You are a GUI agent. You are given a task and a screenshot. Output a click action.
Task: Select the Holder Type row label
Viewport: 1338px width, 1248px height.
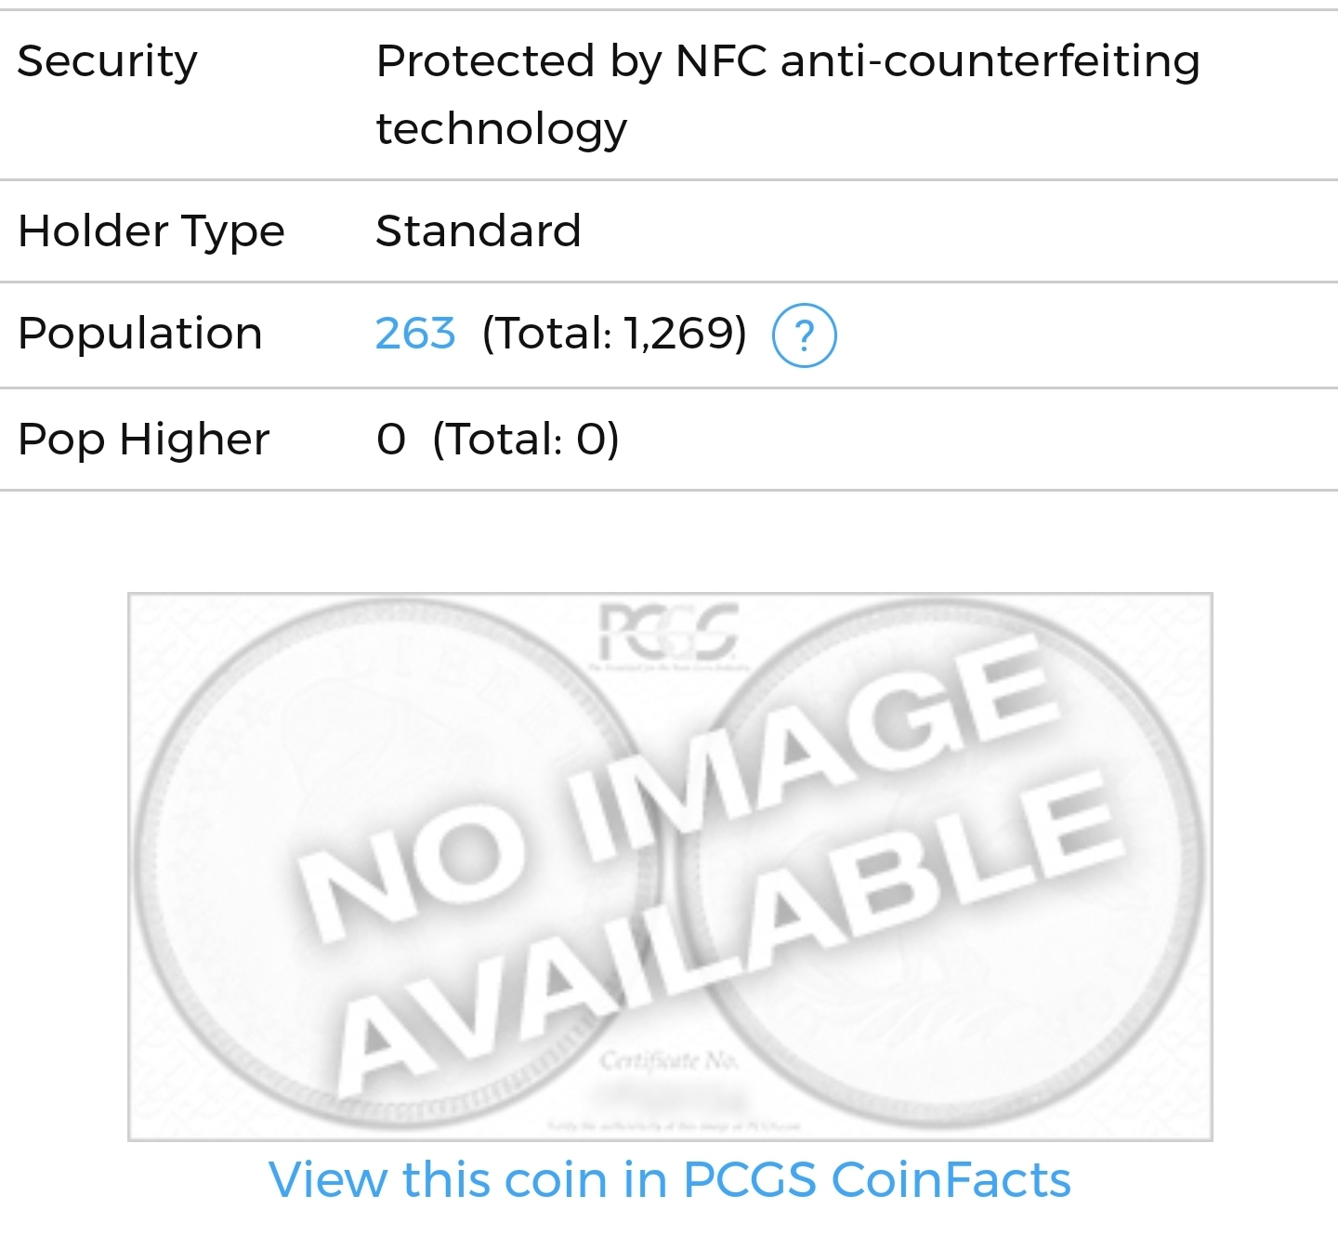click(x=151, y=232)
